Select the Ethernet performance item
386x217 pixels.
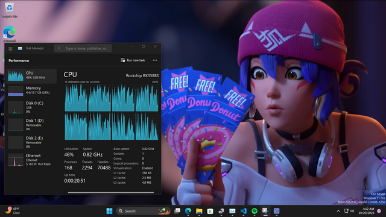point(31,160)
